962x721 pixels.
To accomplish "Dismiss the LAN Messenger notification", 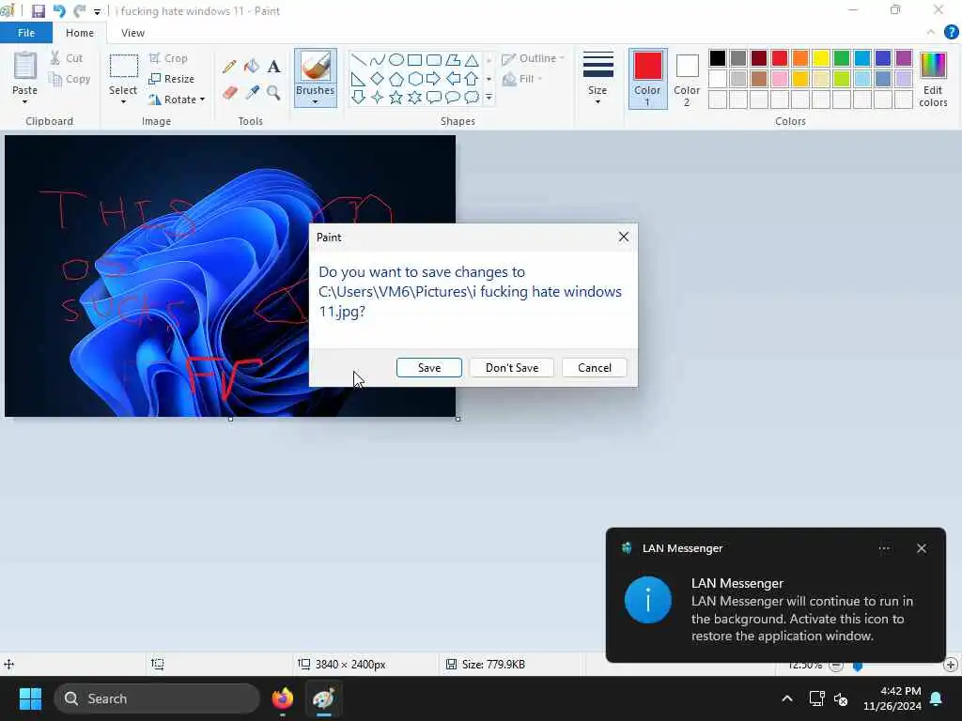I will (922, 548).
